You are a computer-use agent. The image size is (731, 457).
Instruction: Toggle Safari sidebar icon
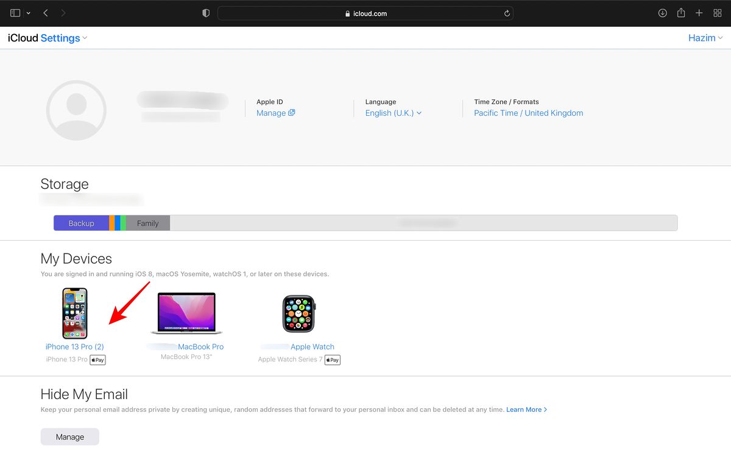pyautogui.click(x=15, y=13)
